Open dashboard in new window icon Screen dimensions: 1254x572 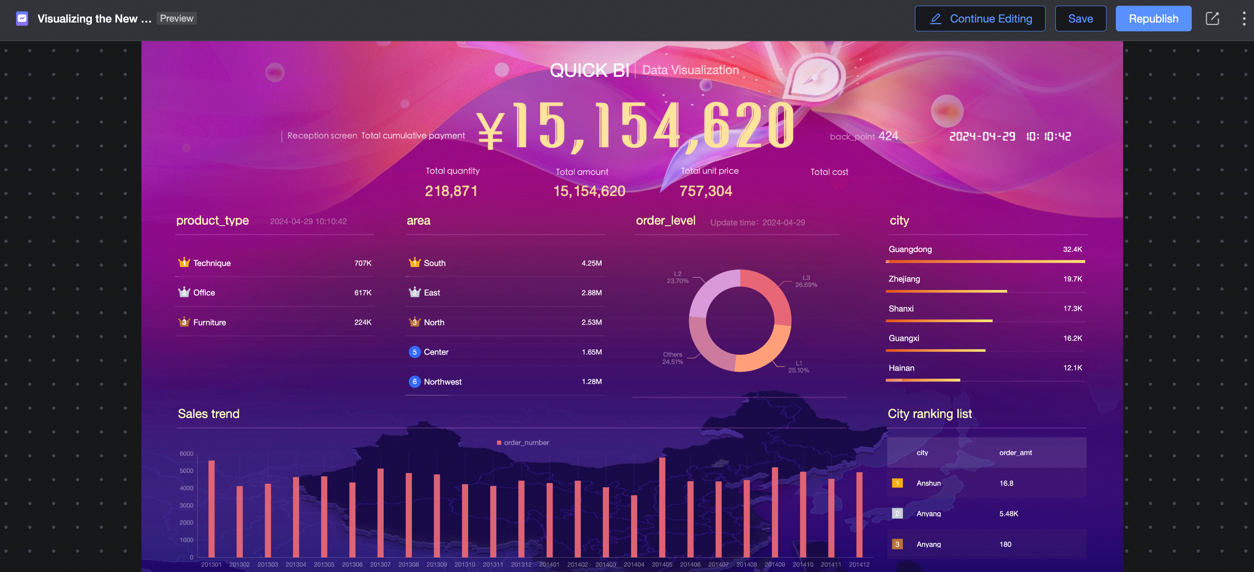tap(1212, 19)
